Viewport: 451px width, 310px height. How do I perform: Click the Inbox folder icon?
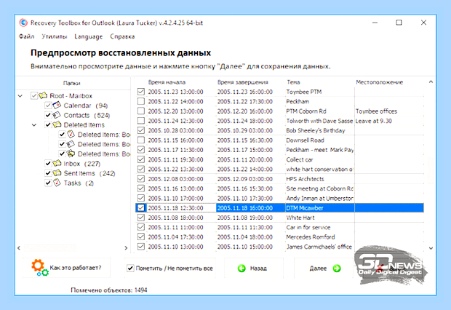pos(57,163)
